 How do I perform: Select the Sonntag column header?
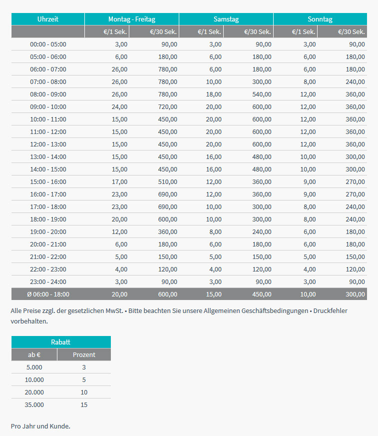click(x=320, y=19)
